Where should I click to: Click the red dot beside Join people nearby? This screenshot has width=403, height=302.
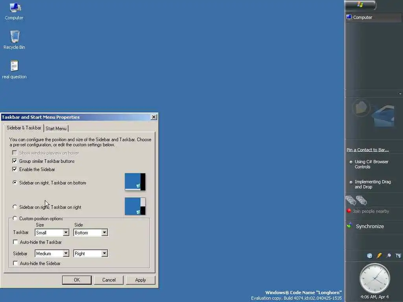pos(349,211)
